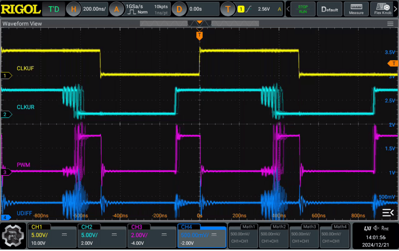Click the orange trigger level marker at right edge
Viewport: 399px width, 251px height.
(x=393, y=64)
